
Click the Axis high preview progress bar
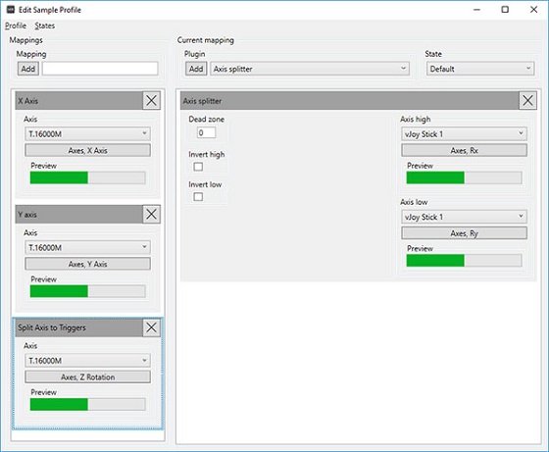[x=464, y=177]
